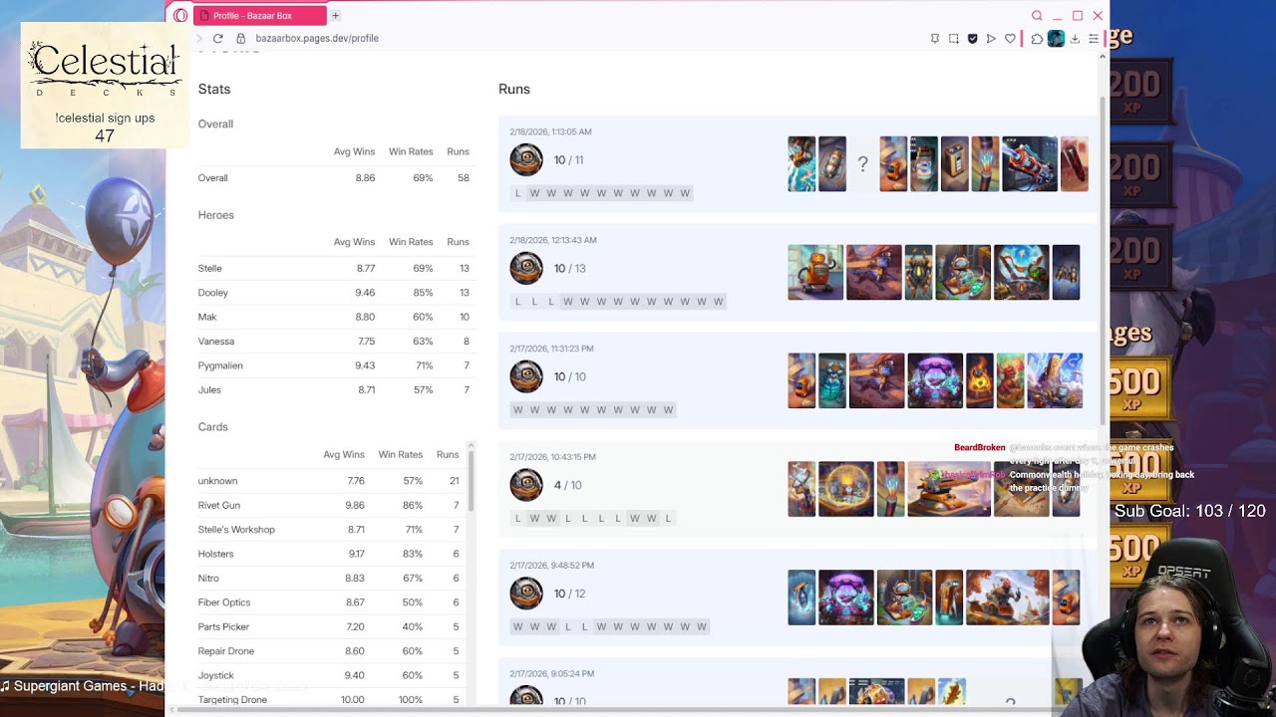Click the Cards table Avg Wins column header

pos(344,454)
